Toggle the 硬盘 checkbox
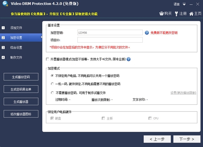The image size is (203, 147). (52, 118)
